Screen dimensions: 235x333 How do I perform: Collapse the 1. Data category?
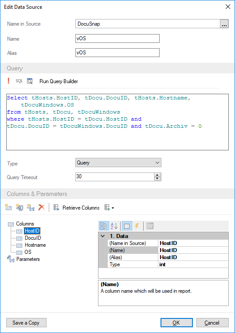[x=103, y=236]
